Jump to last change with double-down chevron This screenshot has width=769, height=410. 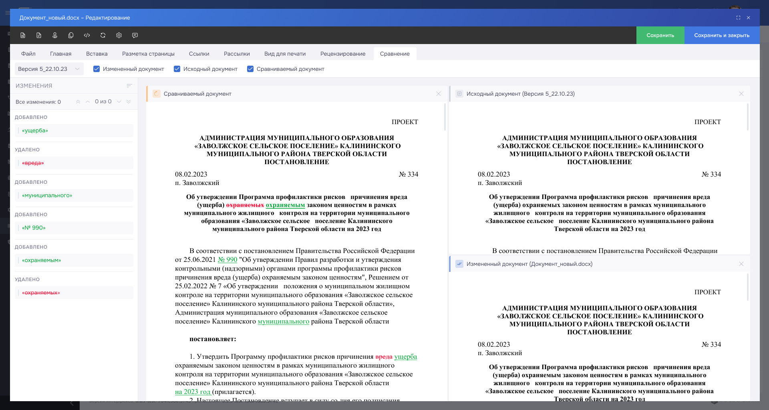coord(129,102)
